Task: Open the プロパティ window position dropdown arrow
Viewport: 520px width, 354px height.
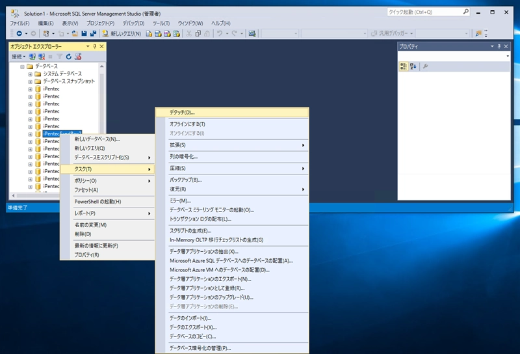Action: (492, 46)
